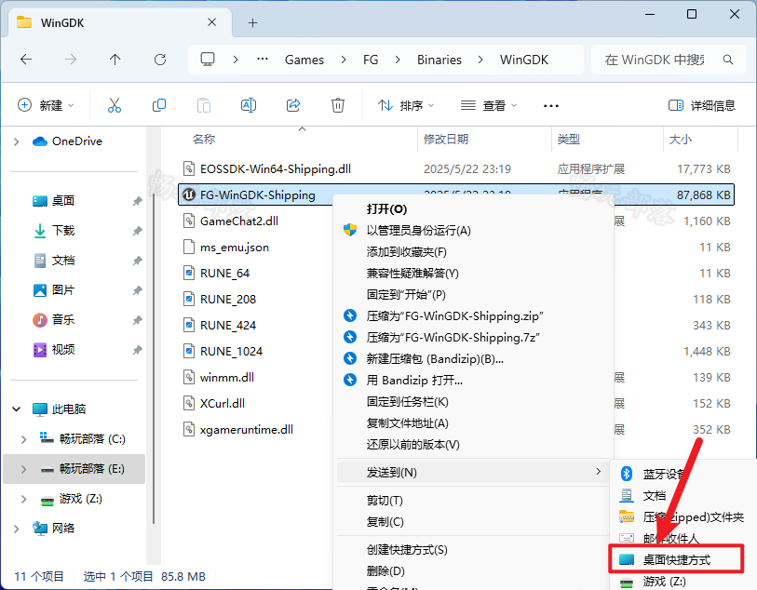Open the 发送到(N) submenu
The image size is (757, 590).
473,472
